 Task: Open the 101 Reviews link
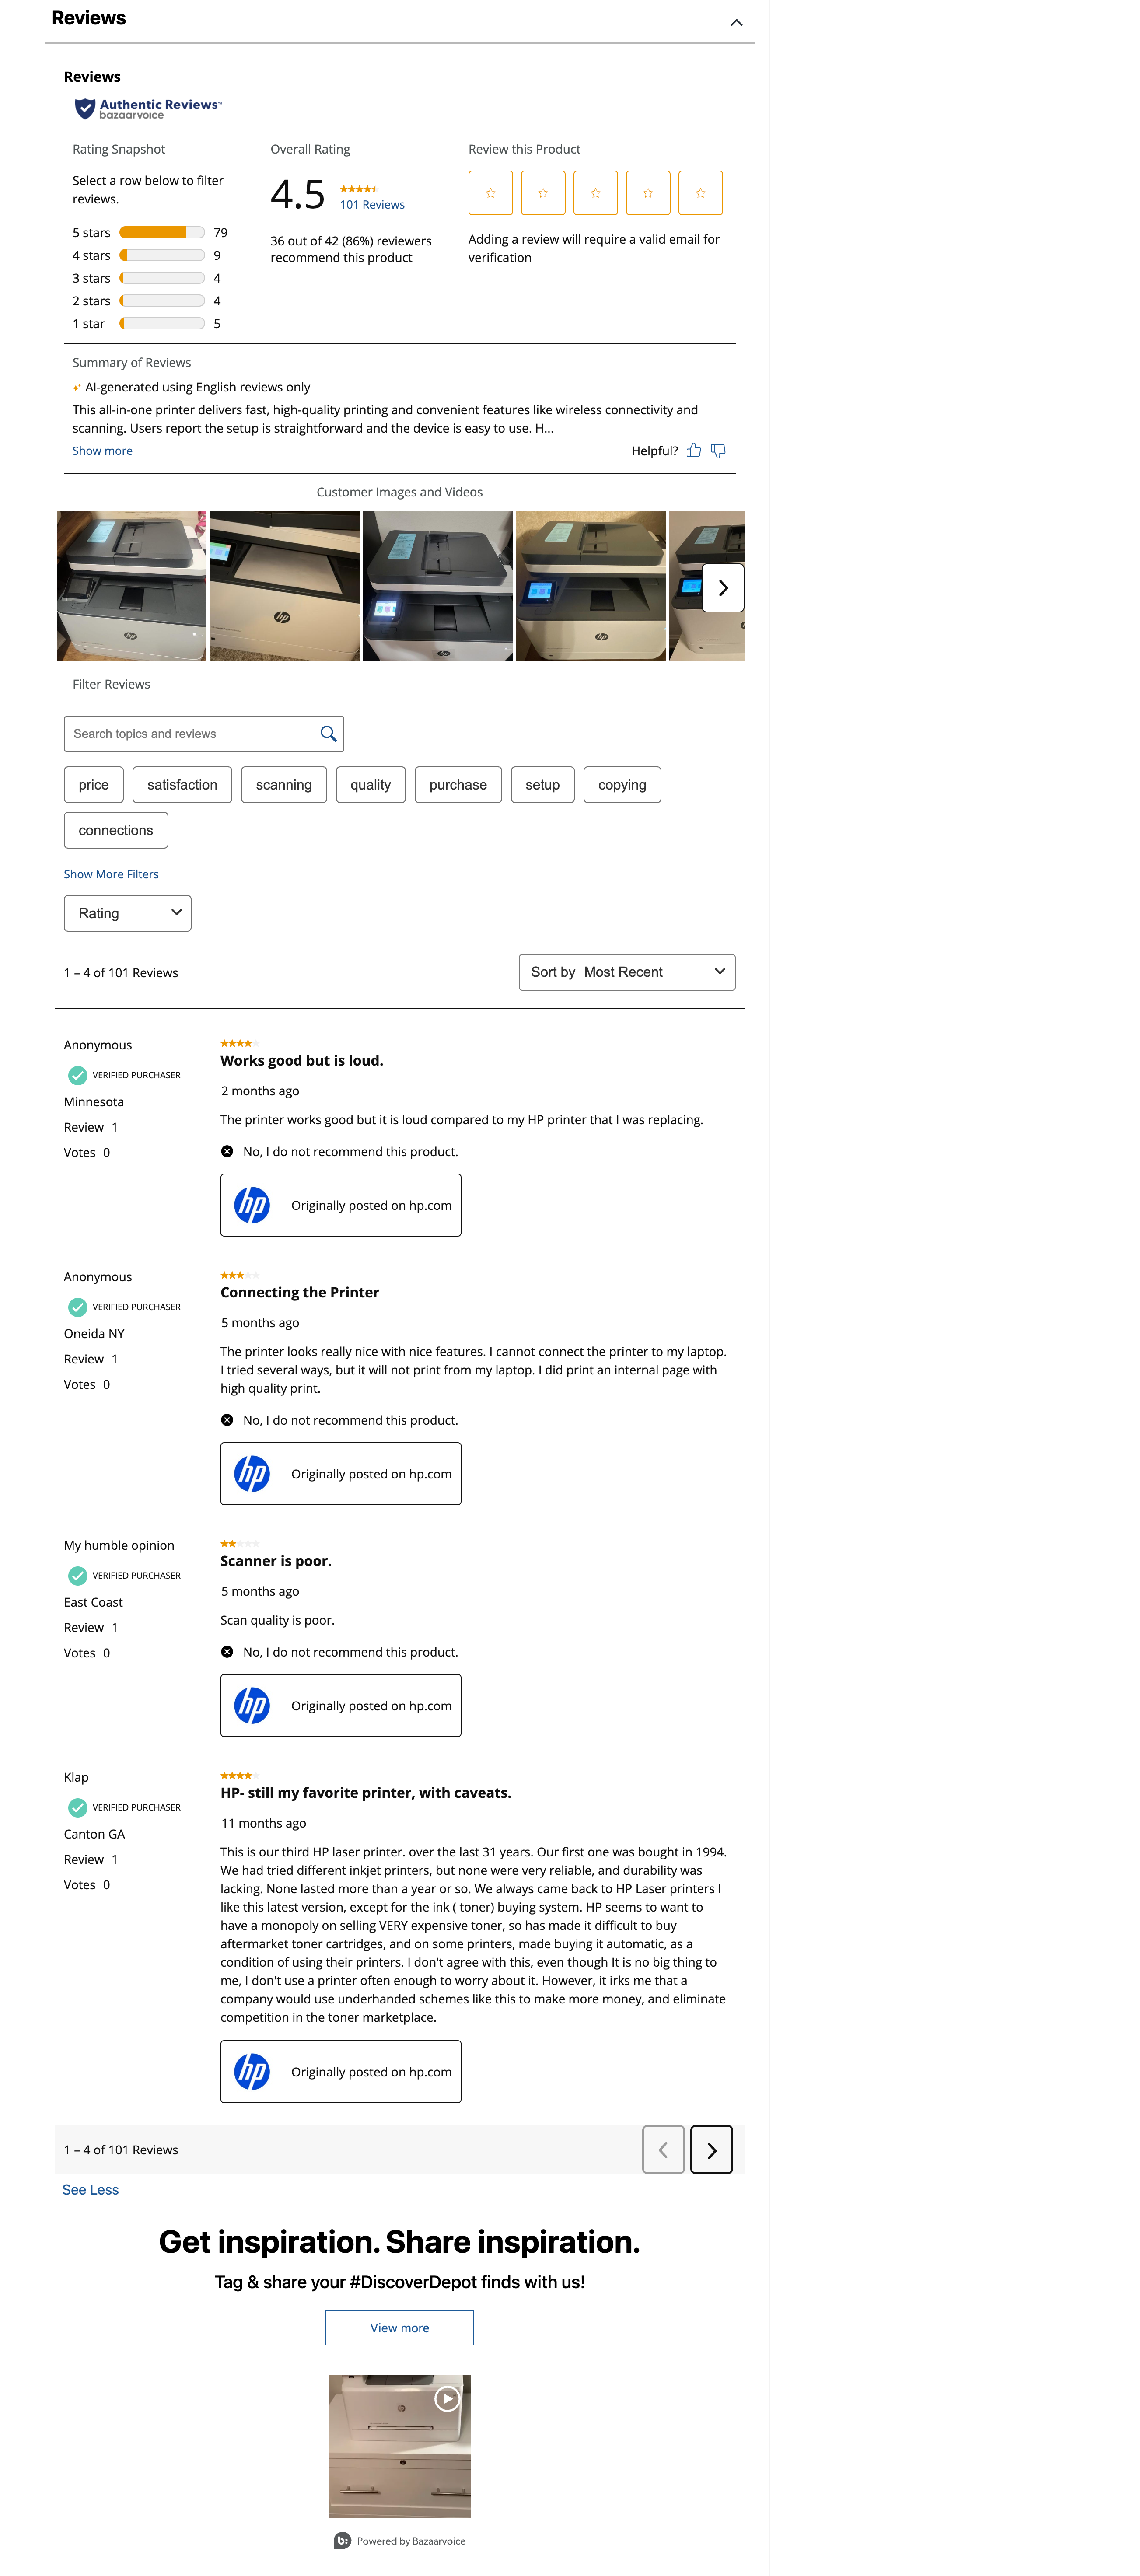[372, 205]
